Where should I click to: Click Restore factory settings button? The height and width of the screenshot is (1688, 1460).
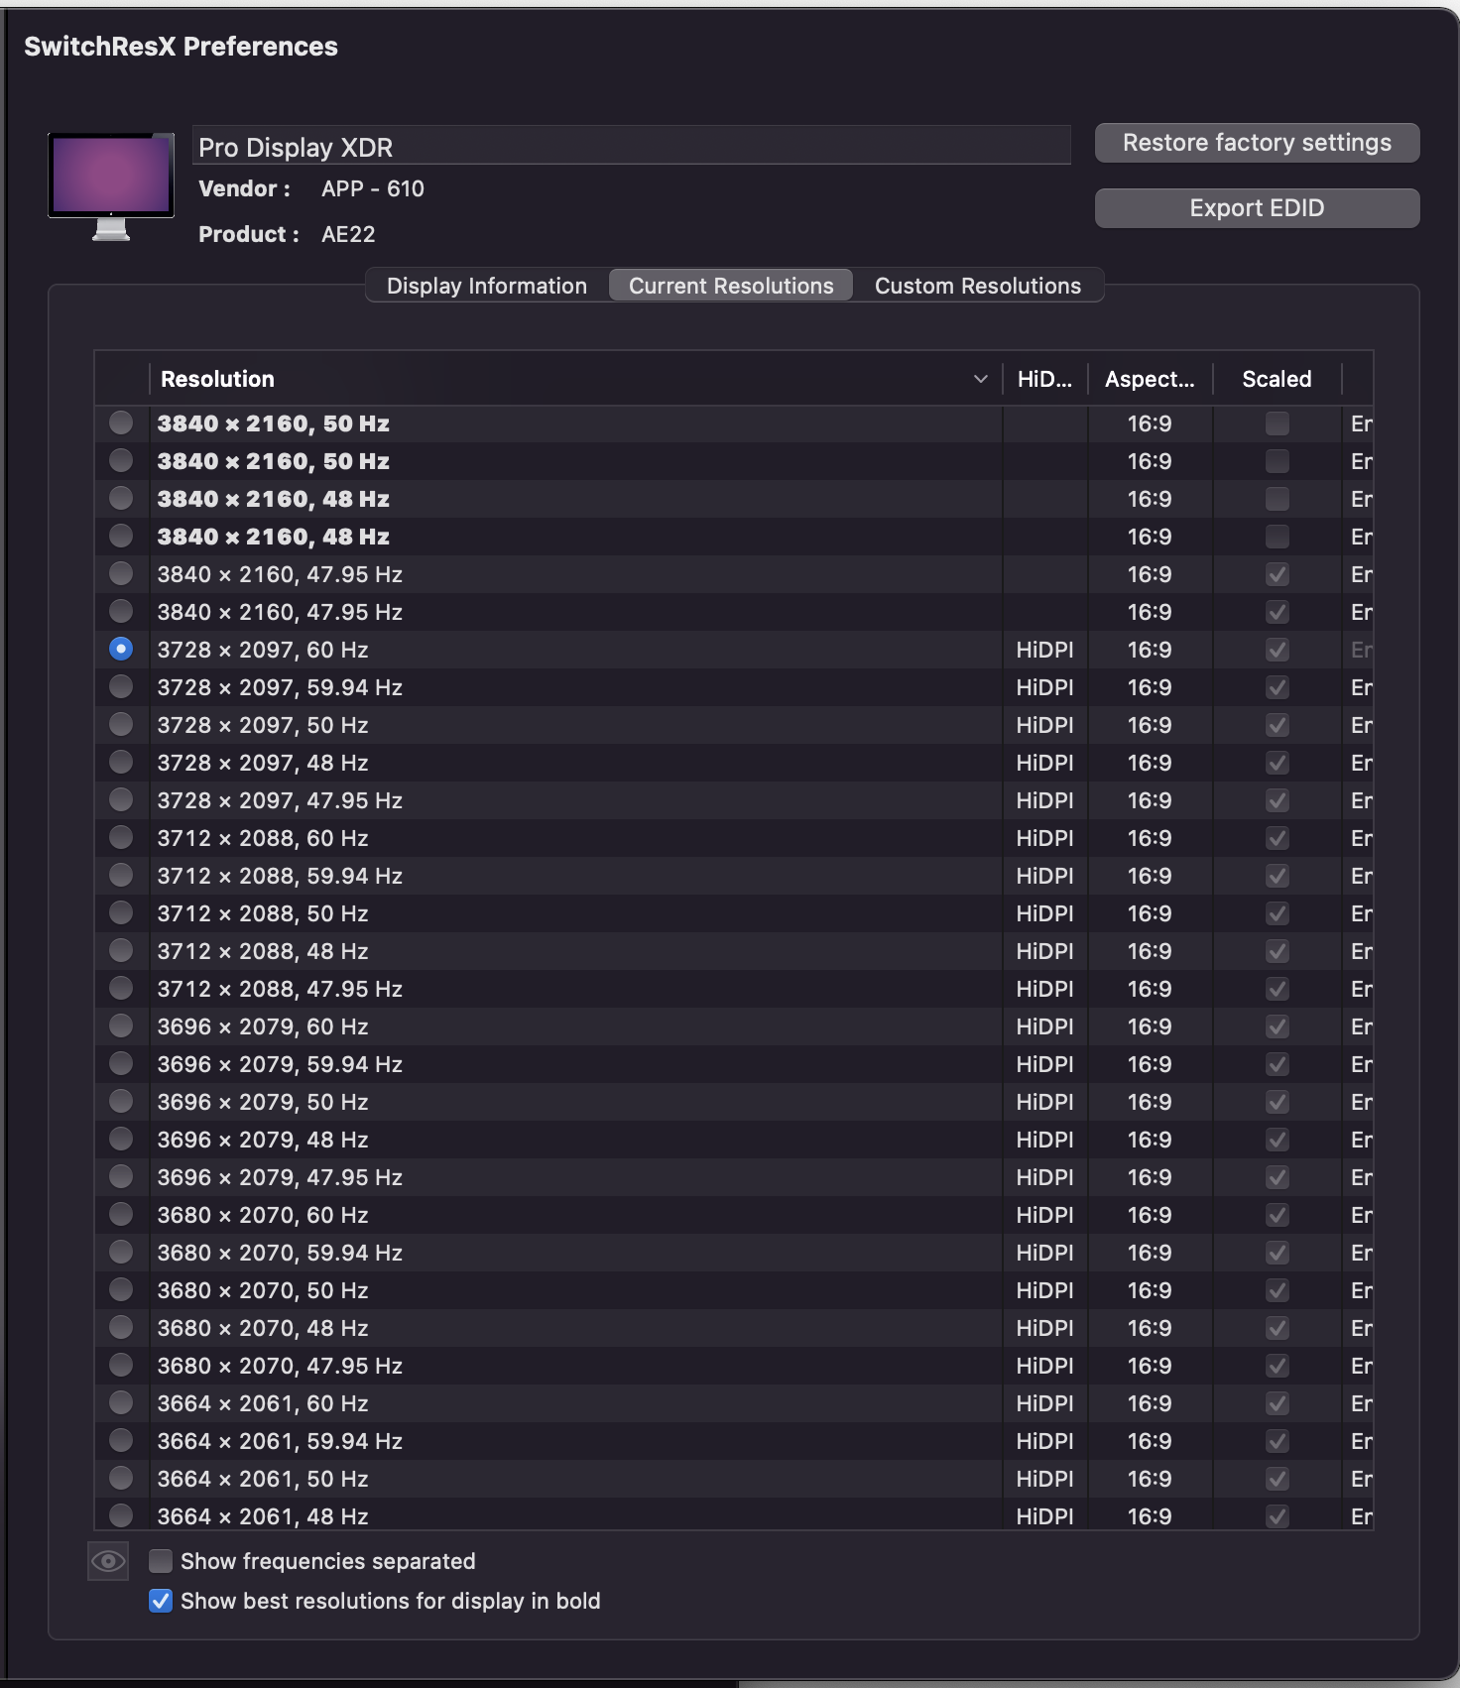coord(1257,143)
